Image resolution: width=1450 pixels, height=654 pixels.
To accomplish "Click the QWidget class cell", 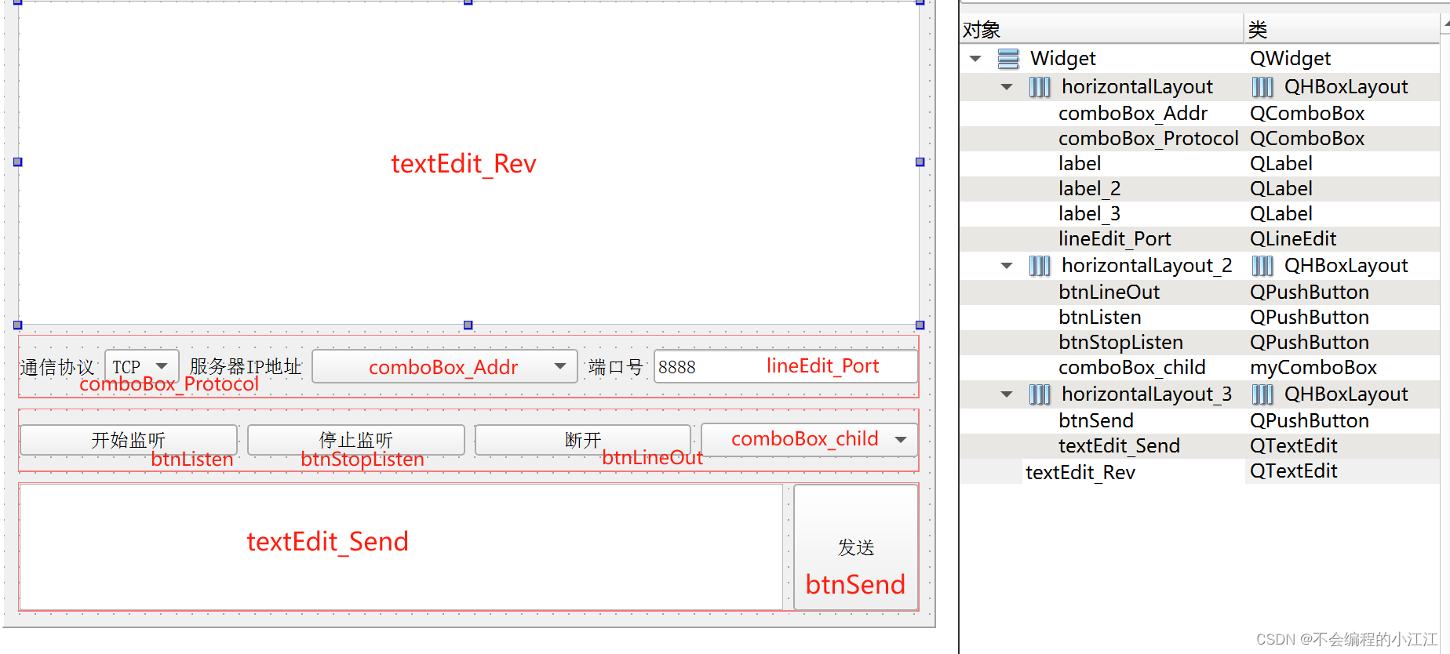I will (x=1290, y=59).
